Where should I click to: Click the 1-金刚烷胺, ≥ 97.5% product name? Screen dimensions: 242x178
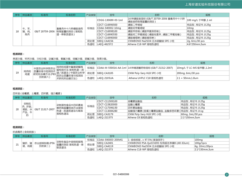[146, 140]
